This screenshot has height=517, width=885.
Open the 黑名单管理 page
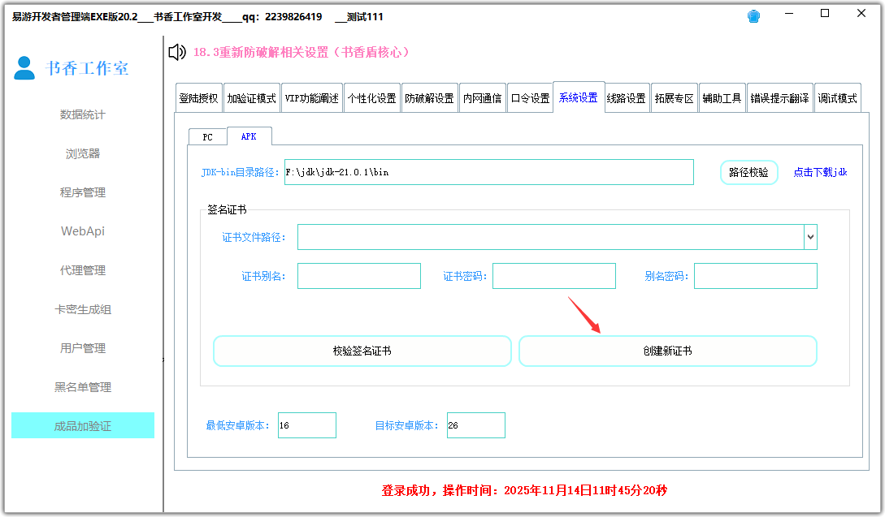82,386
